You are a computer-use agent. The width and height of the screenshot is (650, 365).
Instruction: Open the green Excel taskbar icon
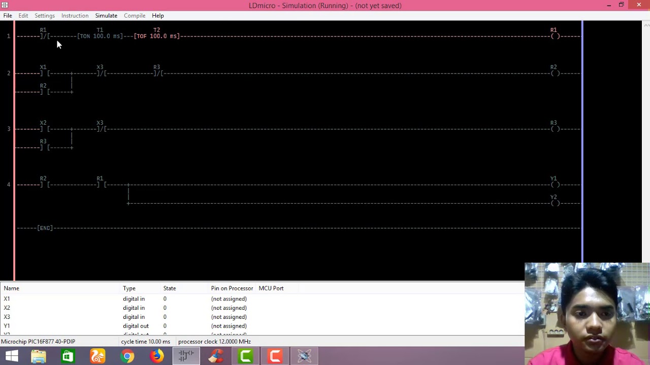(x=68, y=356)
